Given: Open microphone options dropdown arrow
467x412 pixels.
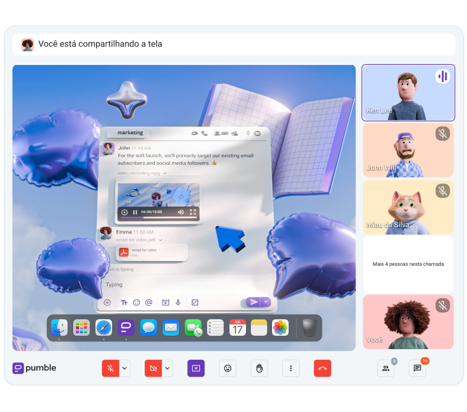Looking at the screenshot, I should 125,368.
